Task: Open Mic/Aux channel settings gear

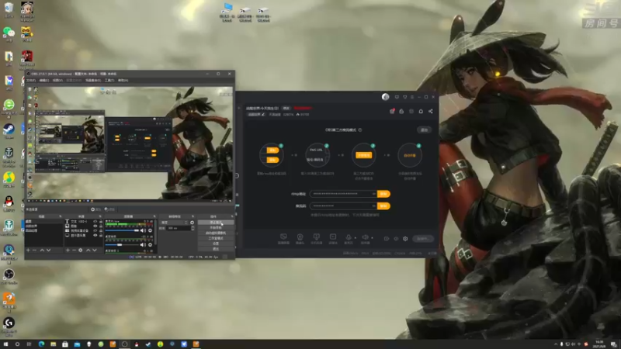Action: tap(150, 230)
